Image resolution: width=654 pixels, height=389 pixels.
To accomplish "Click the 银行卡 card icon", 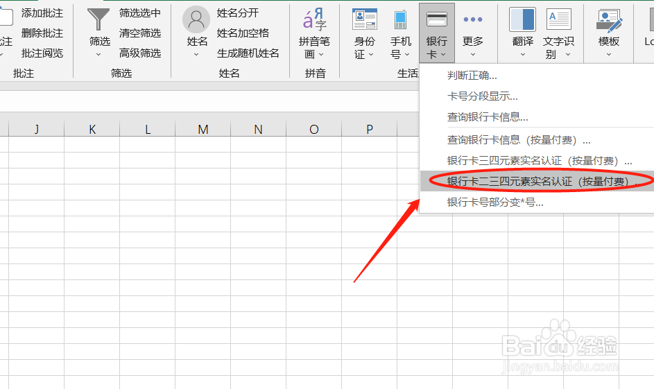I will tap(437, 19).
